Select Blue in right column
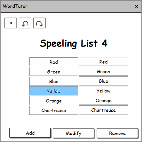The image size is (142, 142). (x=103, y=81)
